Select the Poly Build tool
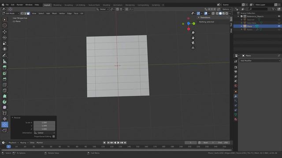Viewport: 282px width, 158px height. tap(5, 96)
